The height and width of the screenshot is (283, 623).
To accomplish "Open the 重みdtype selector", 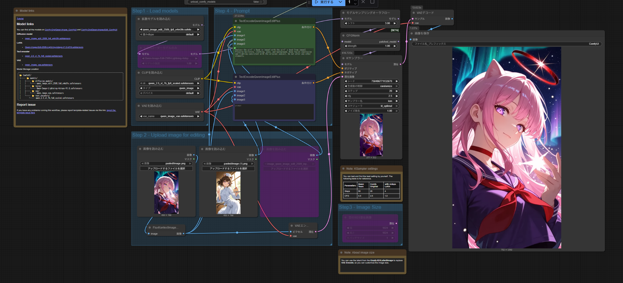I will pyautogui.click(x=170, y=34).
